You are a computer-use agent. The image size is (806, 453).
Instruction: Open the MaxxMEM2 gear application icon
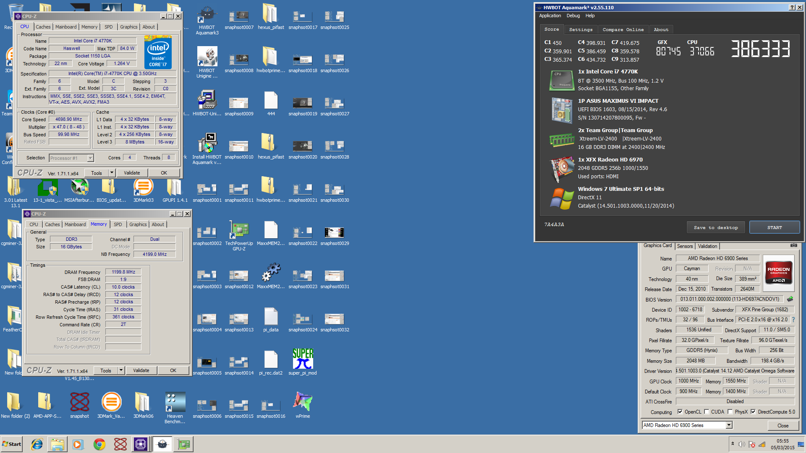tap(271, 276)
